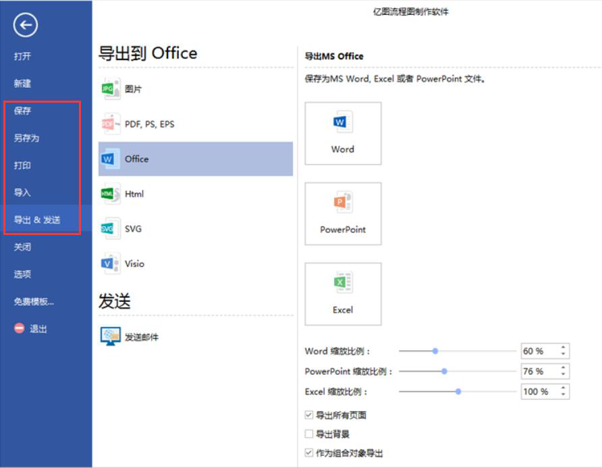
Task: Click the PDF file type icon
Action: [111, 124]
